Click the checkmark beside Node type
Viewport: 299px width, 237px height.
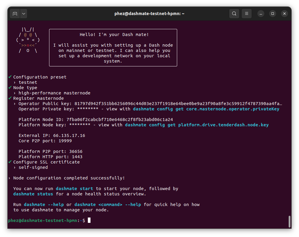(9, 87)
